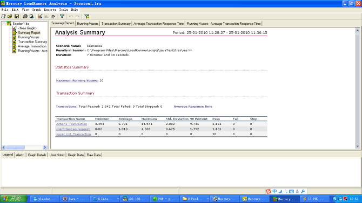
Task: Click the Delete (trash) toolbar icon
Action: point(53,16)
